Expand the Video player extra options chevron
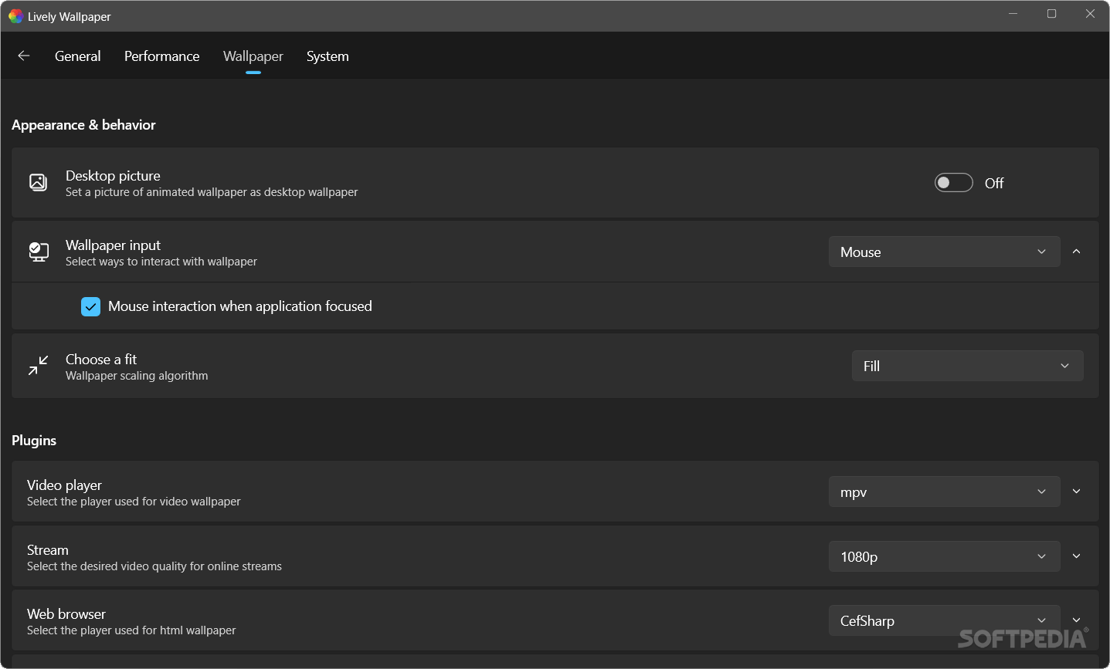Viewport: 1110px width, 669px height. pos(1076,491)
